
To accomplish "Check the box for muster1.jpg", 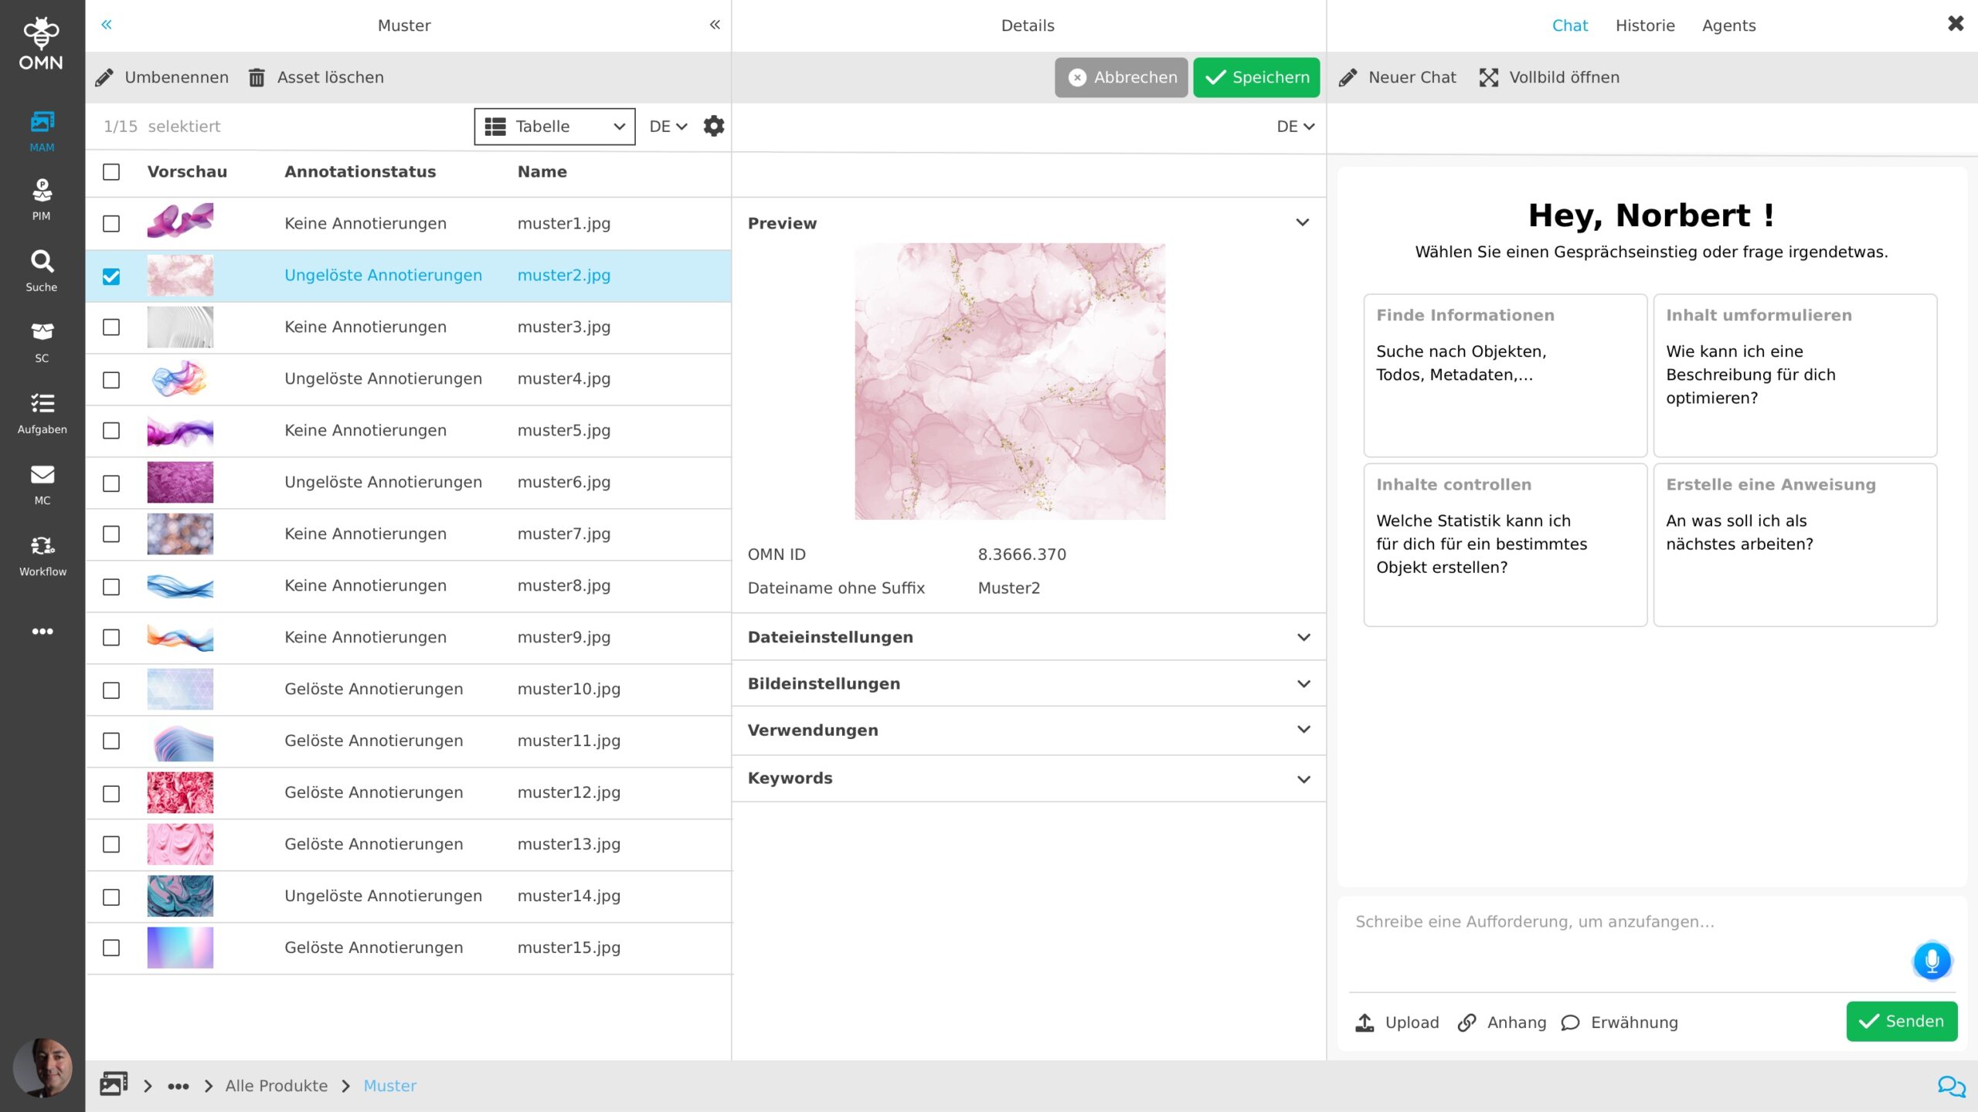I will [111, 224].
